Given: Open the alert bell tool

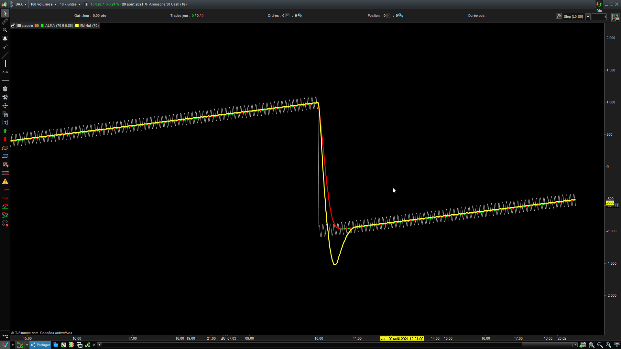Looking at the screenshot, I should click(x=5, y=38).
